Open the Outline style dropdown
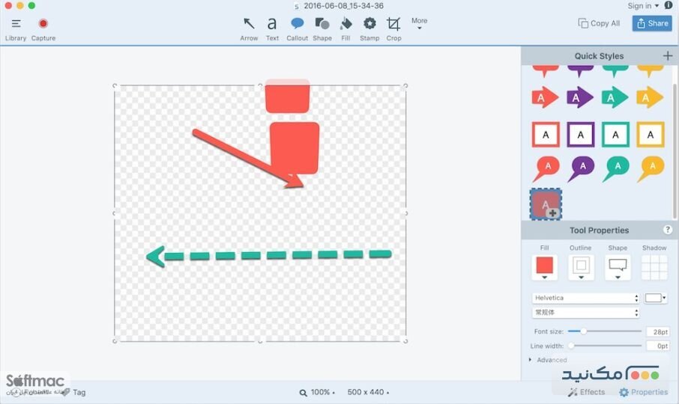The width and height of the screenshot is (679, 404). (581, 267)
